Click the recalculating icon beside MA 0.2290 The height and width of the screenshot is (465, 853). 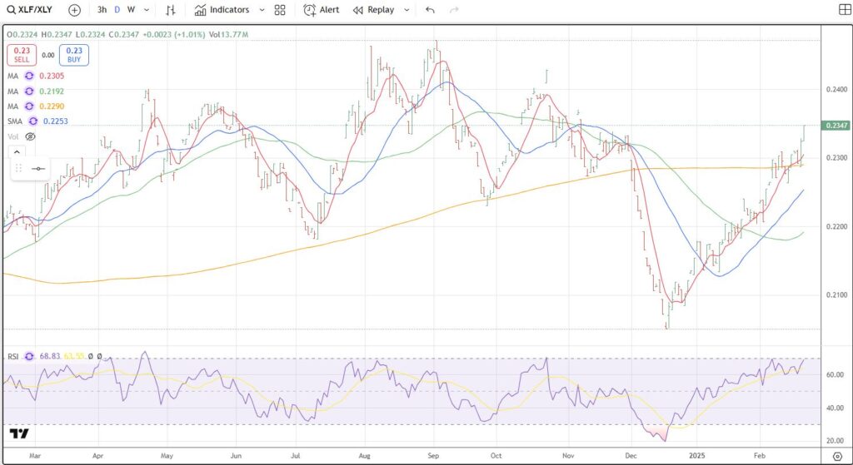29,106
